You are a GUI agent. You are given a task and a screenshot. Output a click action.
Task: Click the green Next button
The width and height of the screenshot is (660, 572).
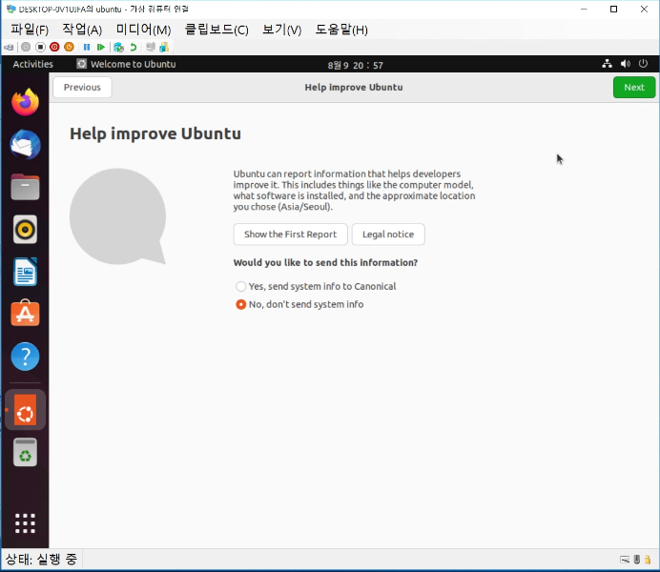[x=634, y=88]
